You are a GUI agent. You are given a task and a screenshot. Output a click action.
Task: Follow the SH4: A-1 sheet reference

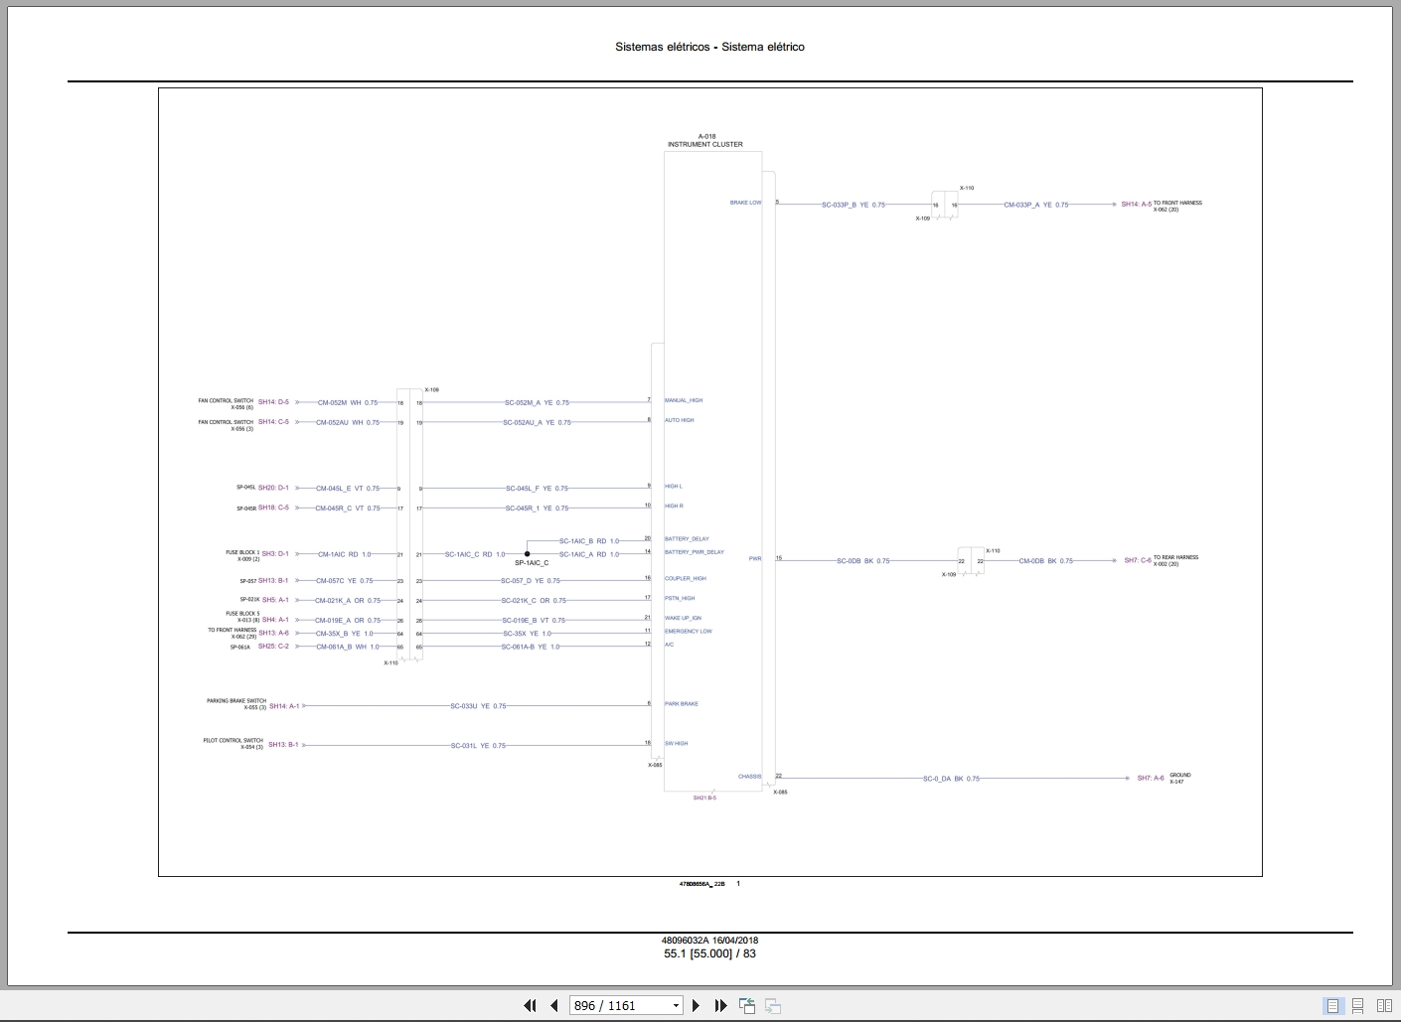click(x=275, y=620)
